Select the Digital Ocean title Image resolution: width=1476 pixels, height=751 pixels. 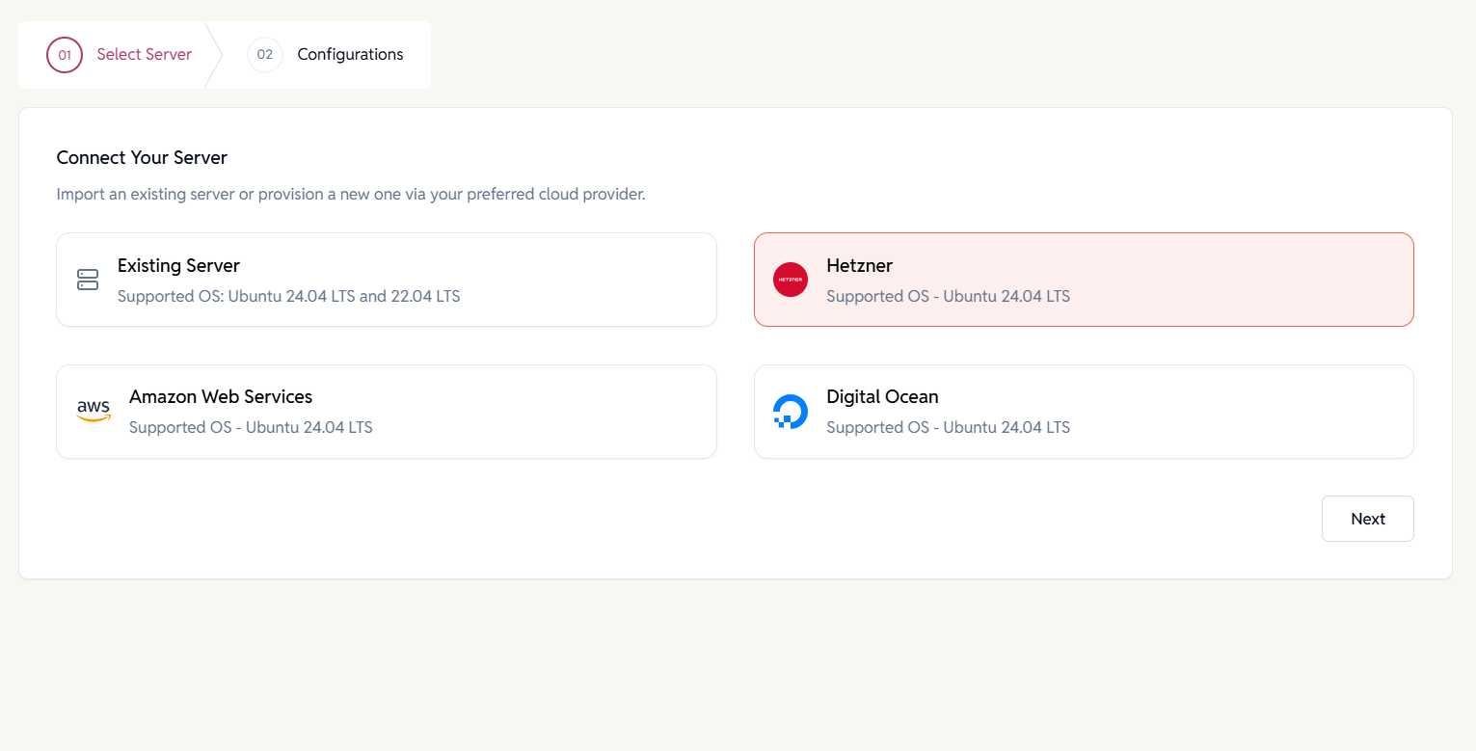pyautogui.click(x=882, y=397)
